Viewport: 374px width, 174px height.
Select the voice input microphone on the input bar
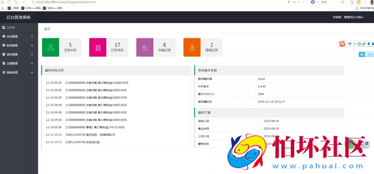coord(368,44)
